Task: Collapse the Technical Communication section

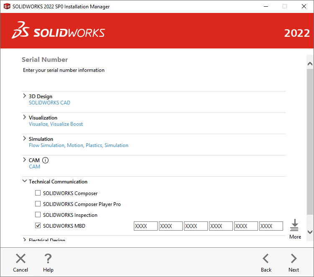Action: pos(24,181)
